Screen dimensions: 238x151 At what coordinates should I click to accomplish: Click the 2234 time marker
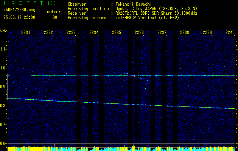point(94,32)
